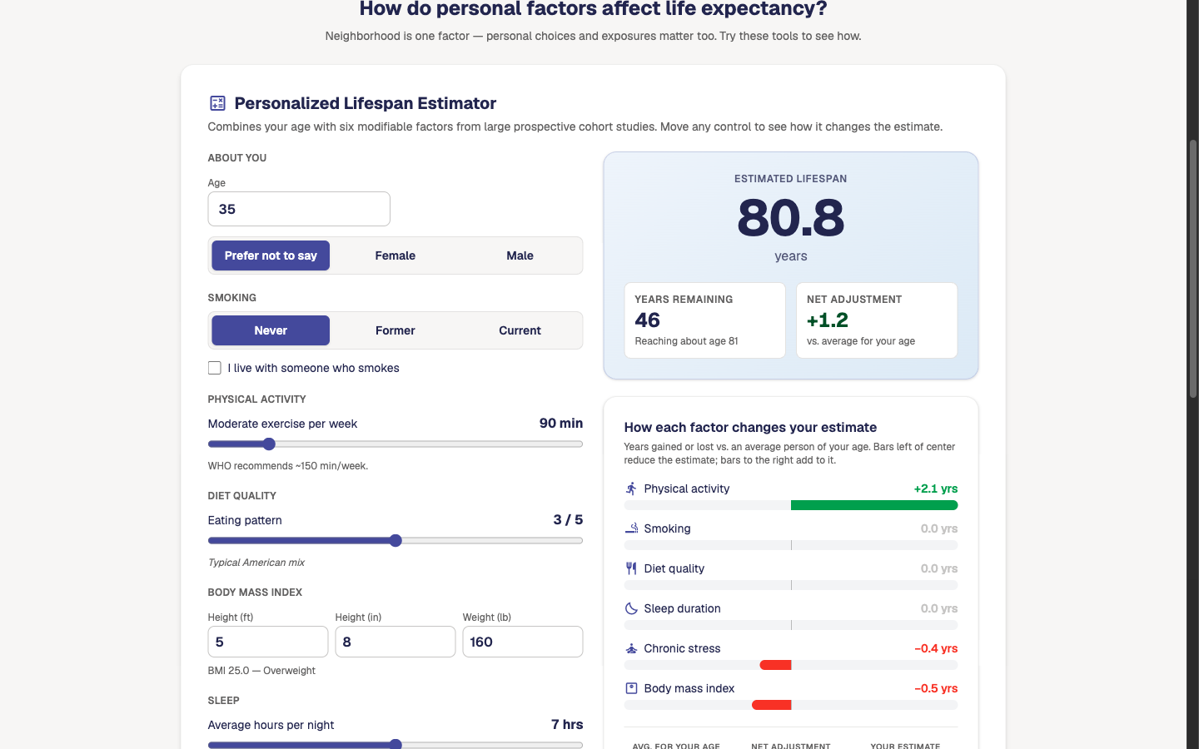Click the Personalized Lifespan Estimator heading
The image size is (1199, 749).
pos(366,103)
